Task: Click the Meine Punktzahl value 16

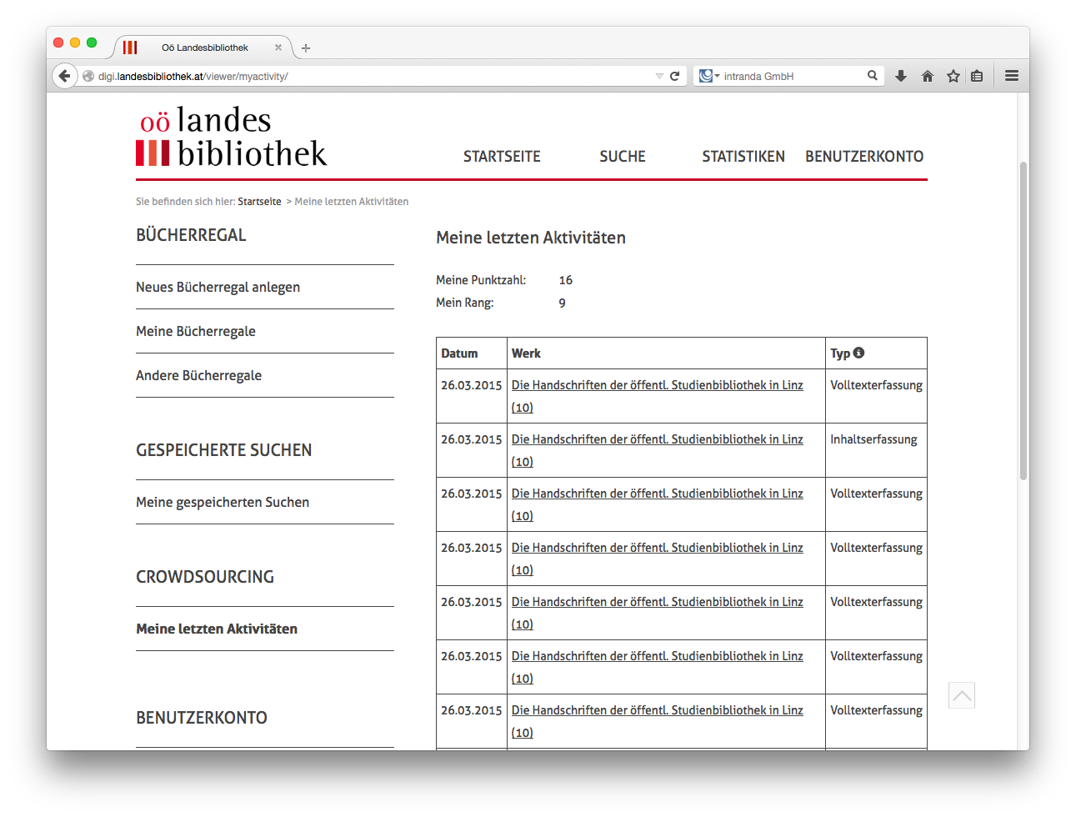Action: click(565, 280)
